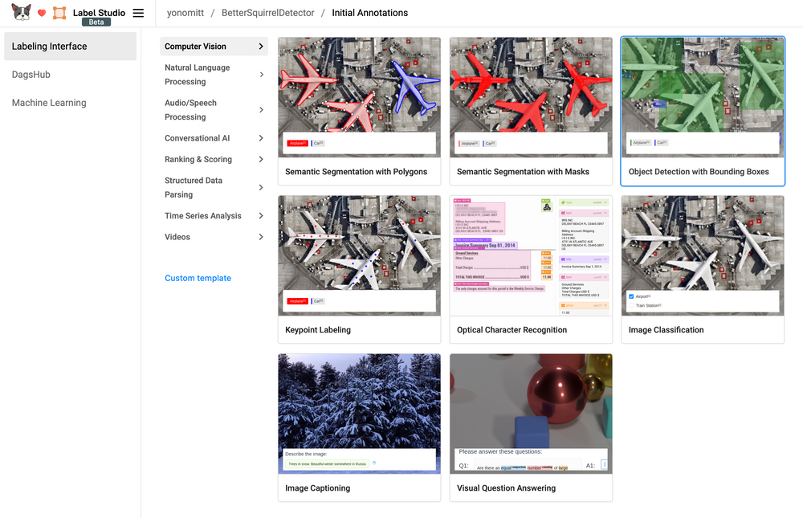The height and width of the screenshot is (518, 803).
Task: Open the DagsHub settings section
Action: (x=30, y=74)
